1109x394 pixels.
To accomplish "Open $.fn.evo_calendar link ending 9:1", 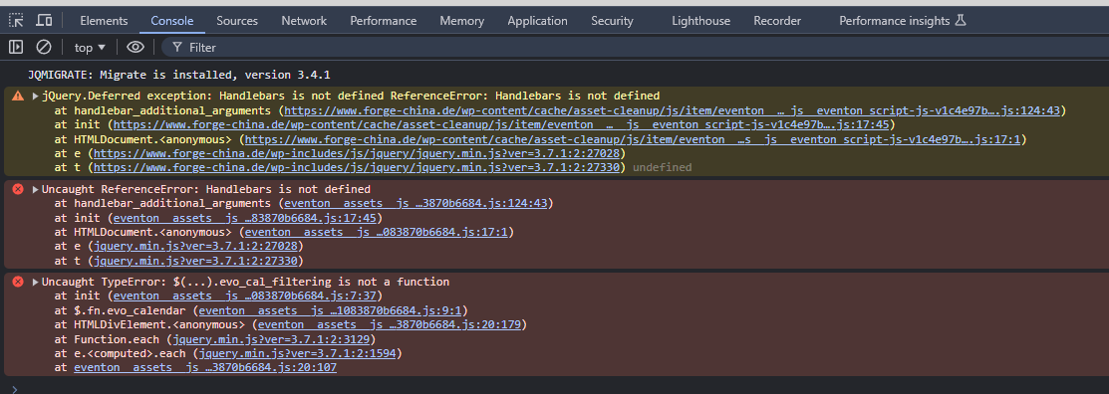I will tap(330, 310).
